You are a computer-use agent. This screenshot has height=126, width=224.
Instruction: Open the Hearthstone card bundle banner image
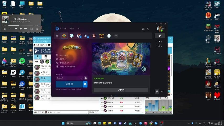[x=121, y=59]
